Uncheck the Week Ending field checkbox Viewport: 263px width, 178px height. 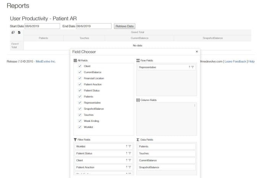(80, 121)
